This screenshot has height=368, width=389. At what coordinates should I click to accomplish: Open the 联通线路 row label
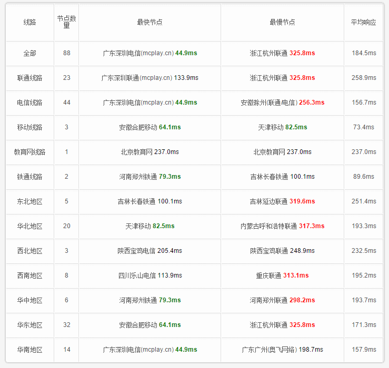pyautogui.click(x=30, y=78)
